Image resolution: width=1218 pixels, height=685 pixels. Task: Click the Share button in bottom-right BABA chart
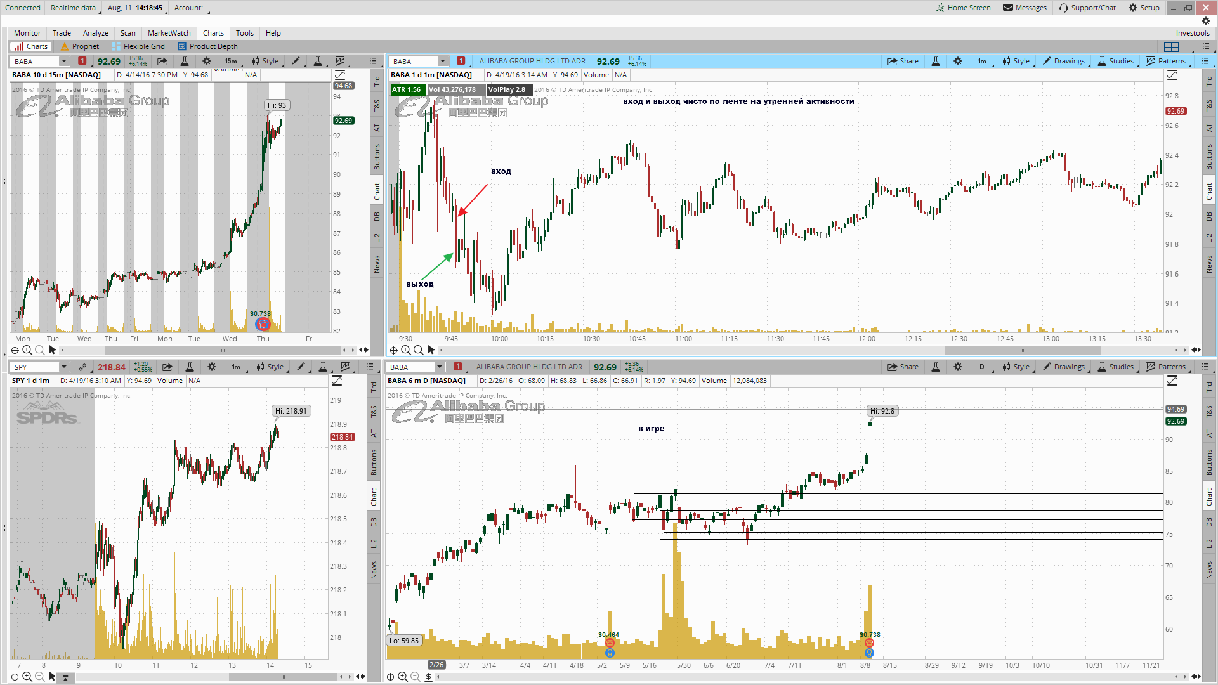(x=903, y=367)
